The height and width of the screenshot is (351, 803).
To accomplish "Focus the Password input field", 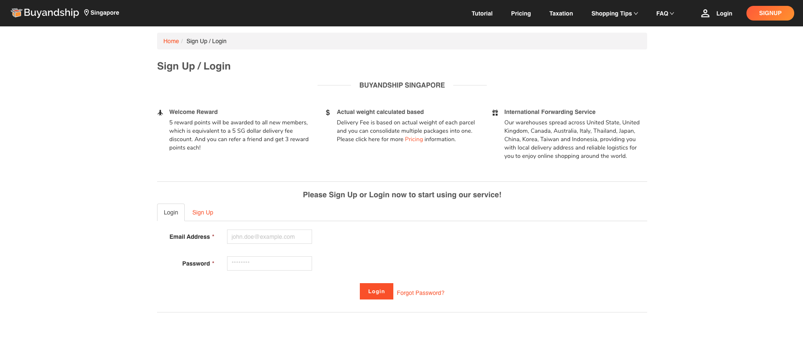I will click(269, 263).
